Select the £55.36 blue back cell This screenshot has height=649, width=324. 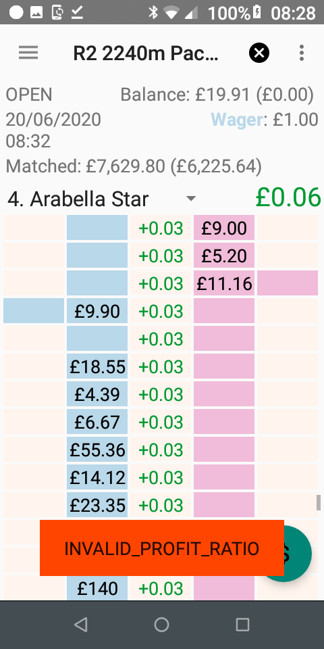[97, 450]
